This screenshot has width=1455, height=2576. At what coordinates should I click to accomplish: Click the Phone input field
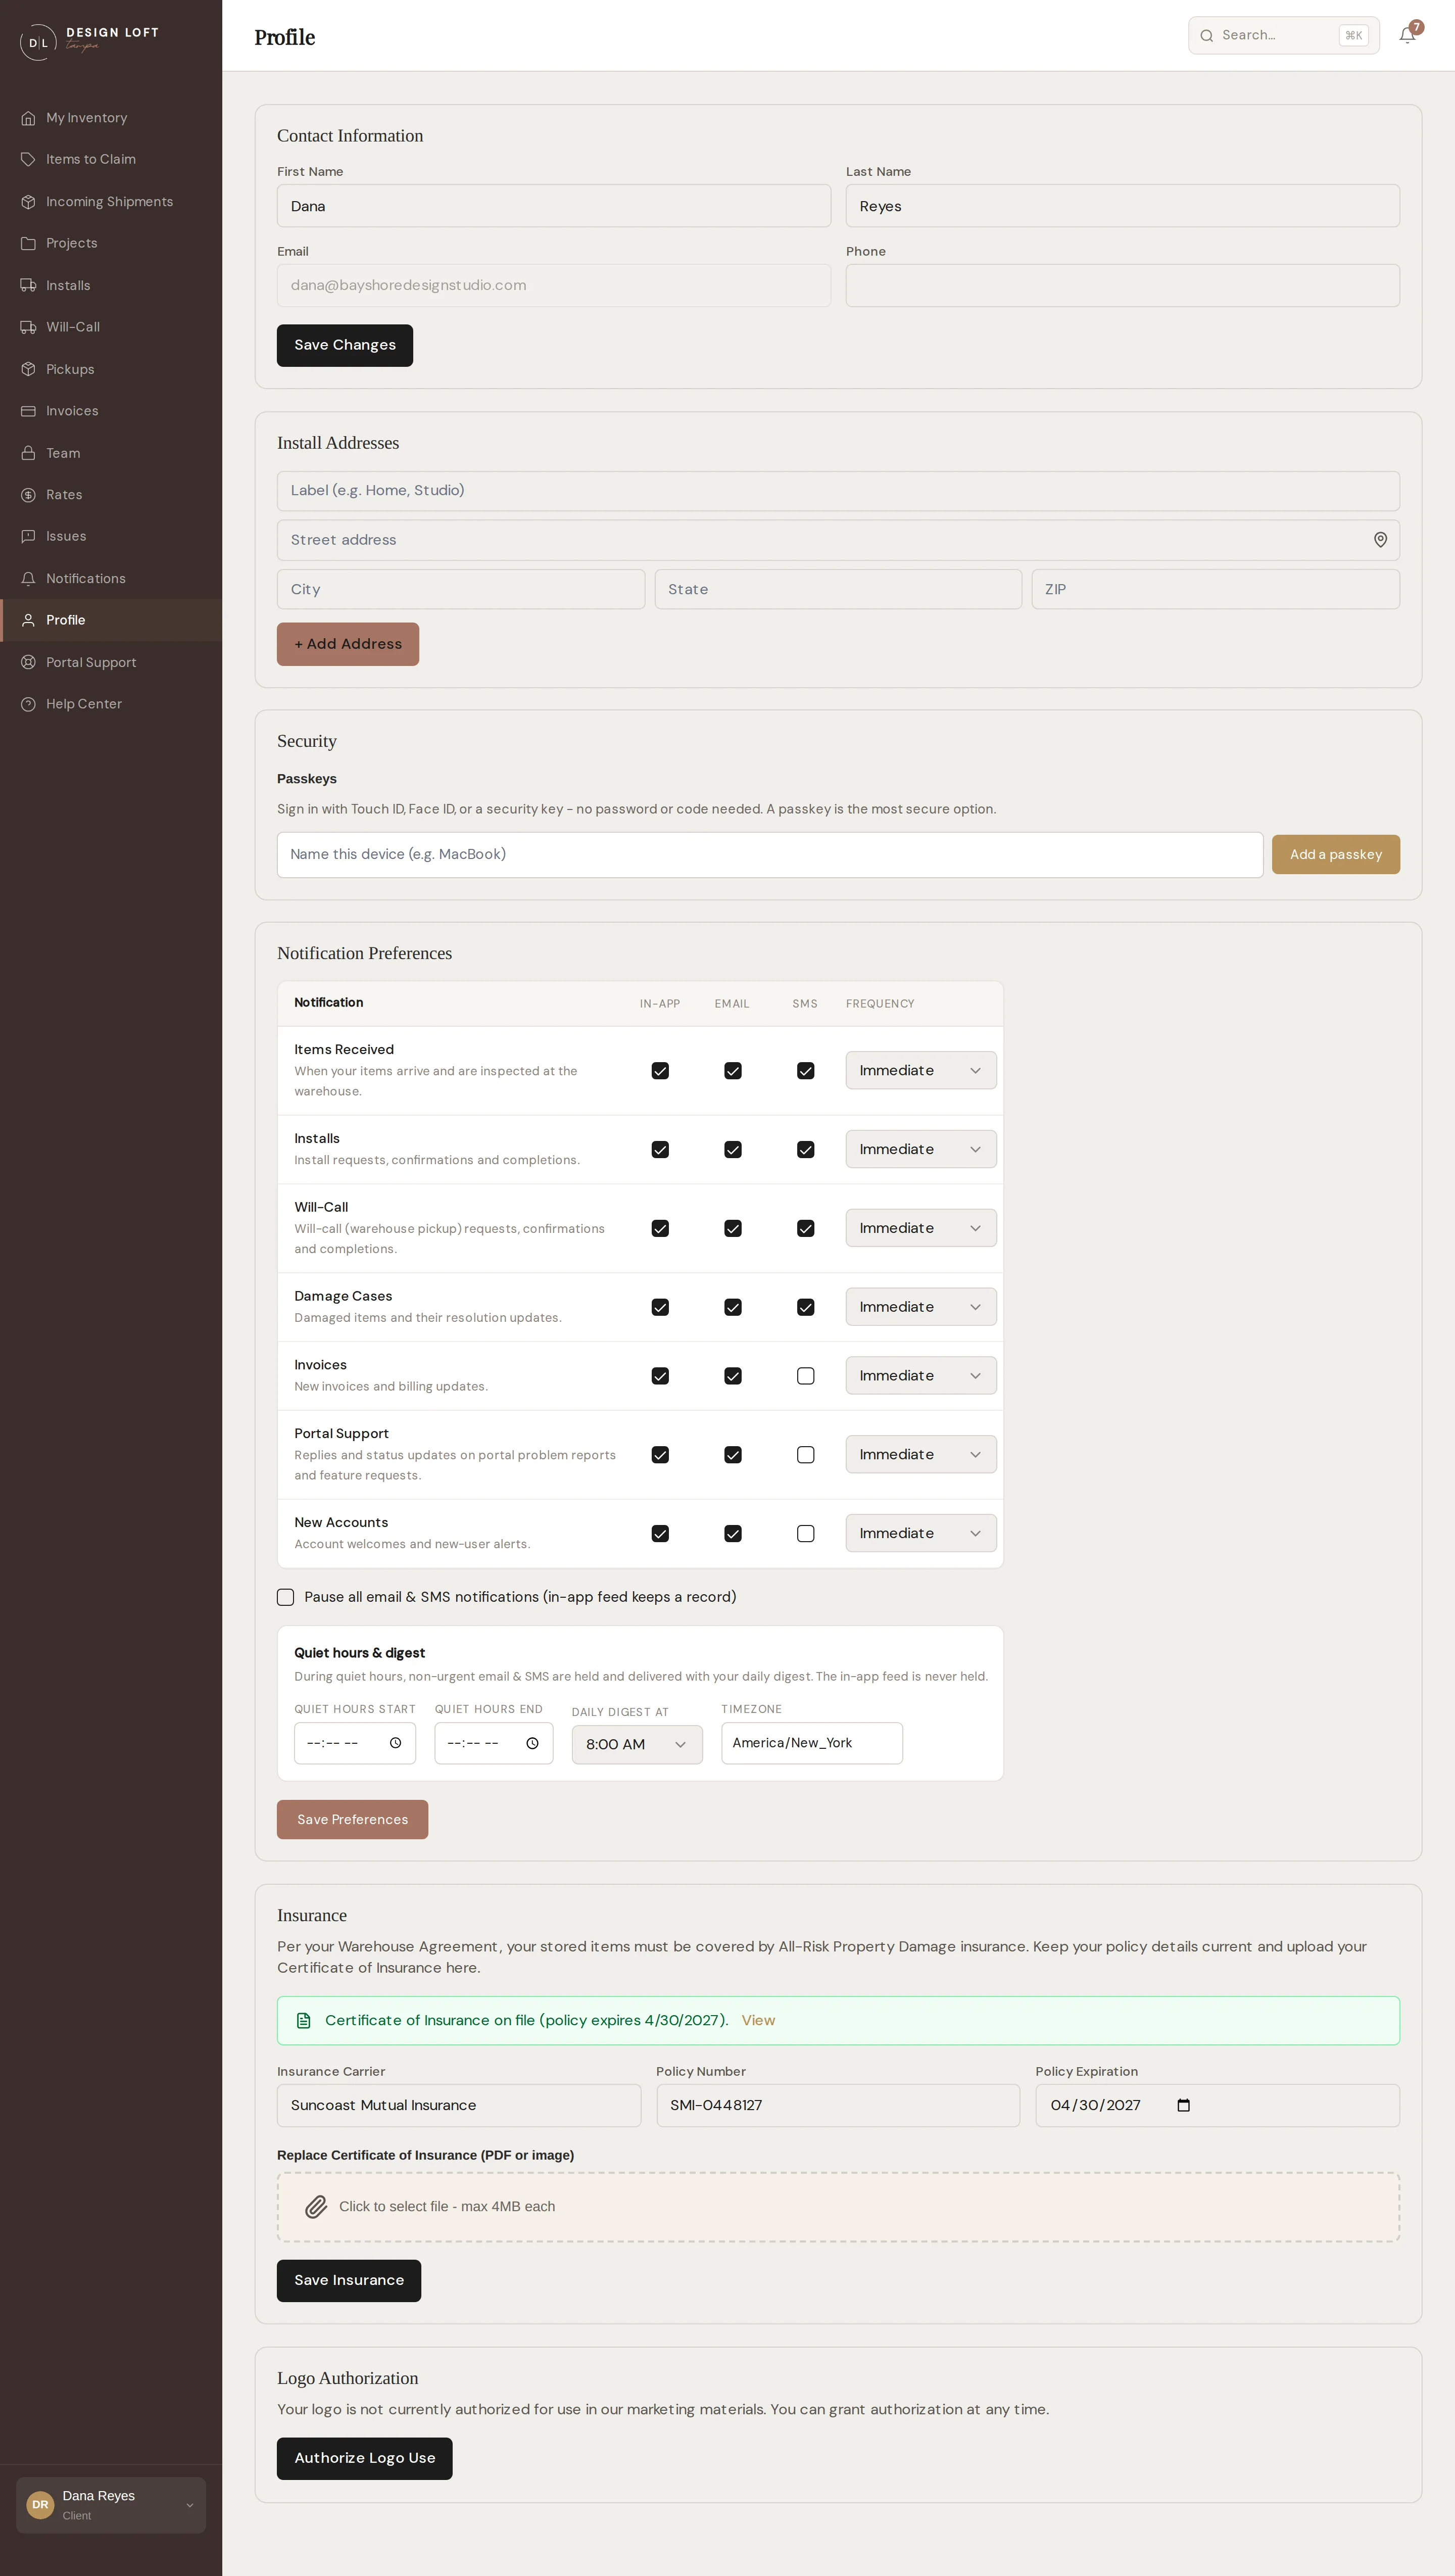[x=1123, y=286]
